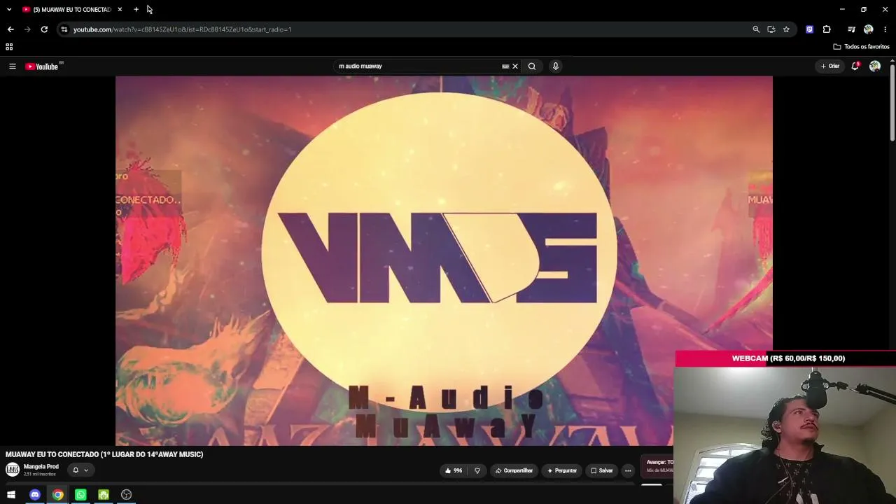Image resolution: width=896 pixels, height=504 pixels.
Task: Open WhatsApp from the taskbar
Action: pos(80,495)
